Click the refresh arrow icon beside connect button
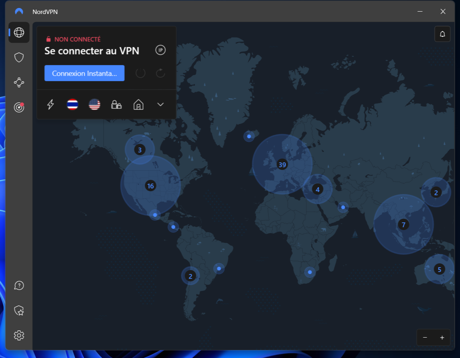The width and height of the screenshot is (460, 358). point(160,73)
